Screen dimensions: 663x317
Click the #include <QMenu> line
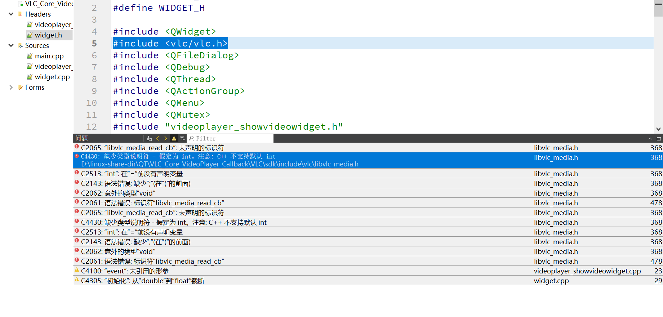pyautogui.click(x=159, y=103)
